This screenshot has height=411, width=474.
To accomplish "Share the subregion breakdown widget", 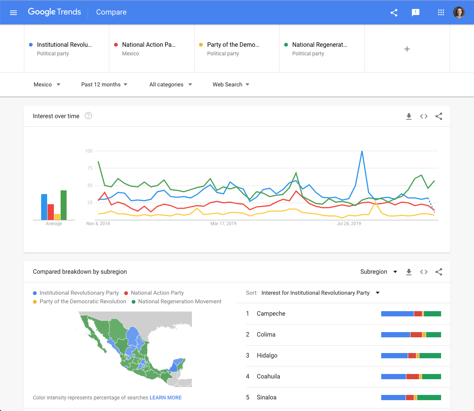I will [439, 272].
